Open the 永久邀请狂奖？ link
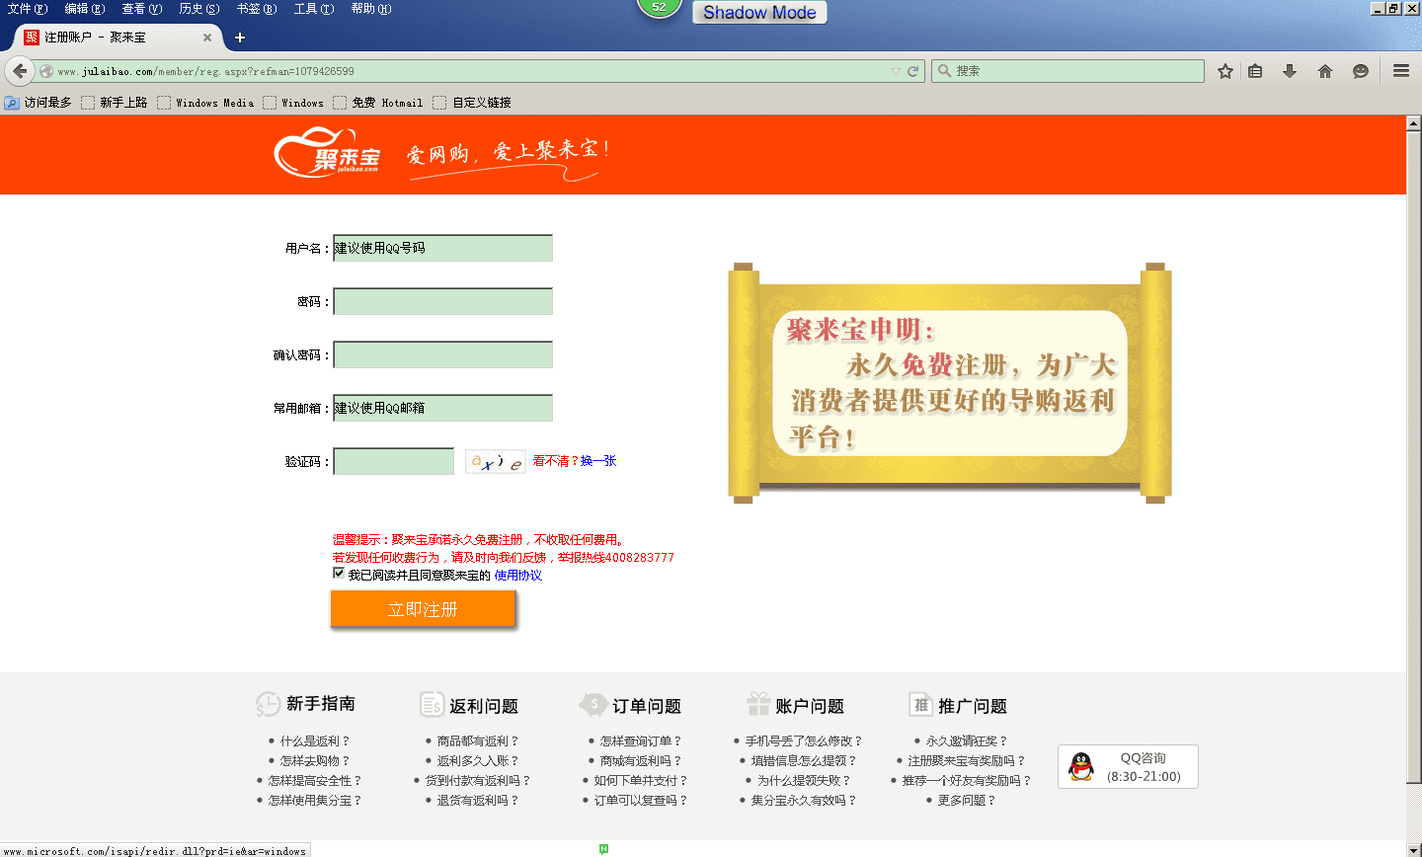The width and height of the screenshot is (1422, 857). [967, 741]
